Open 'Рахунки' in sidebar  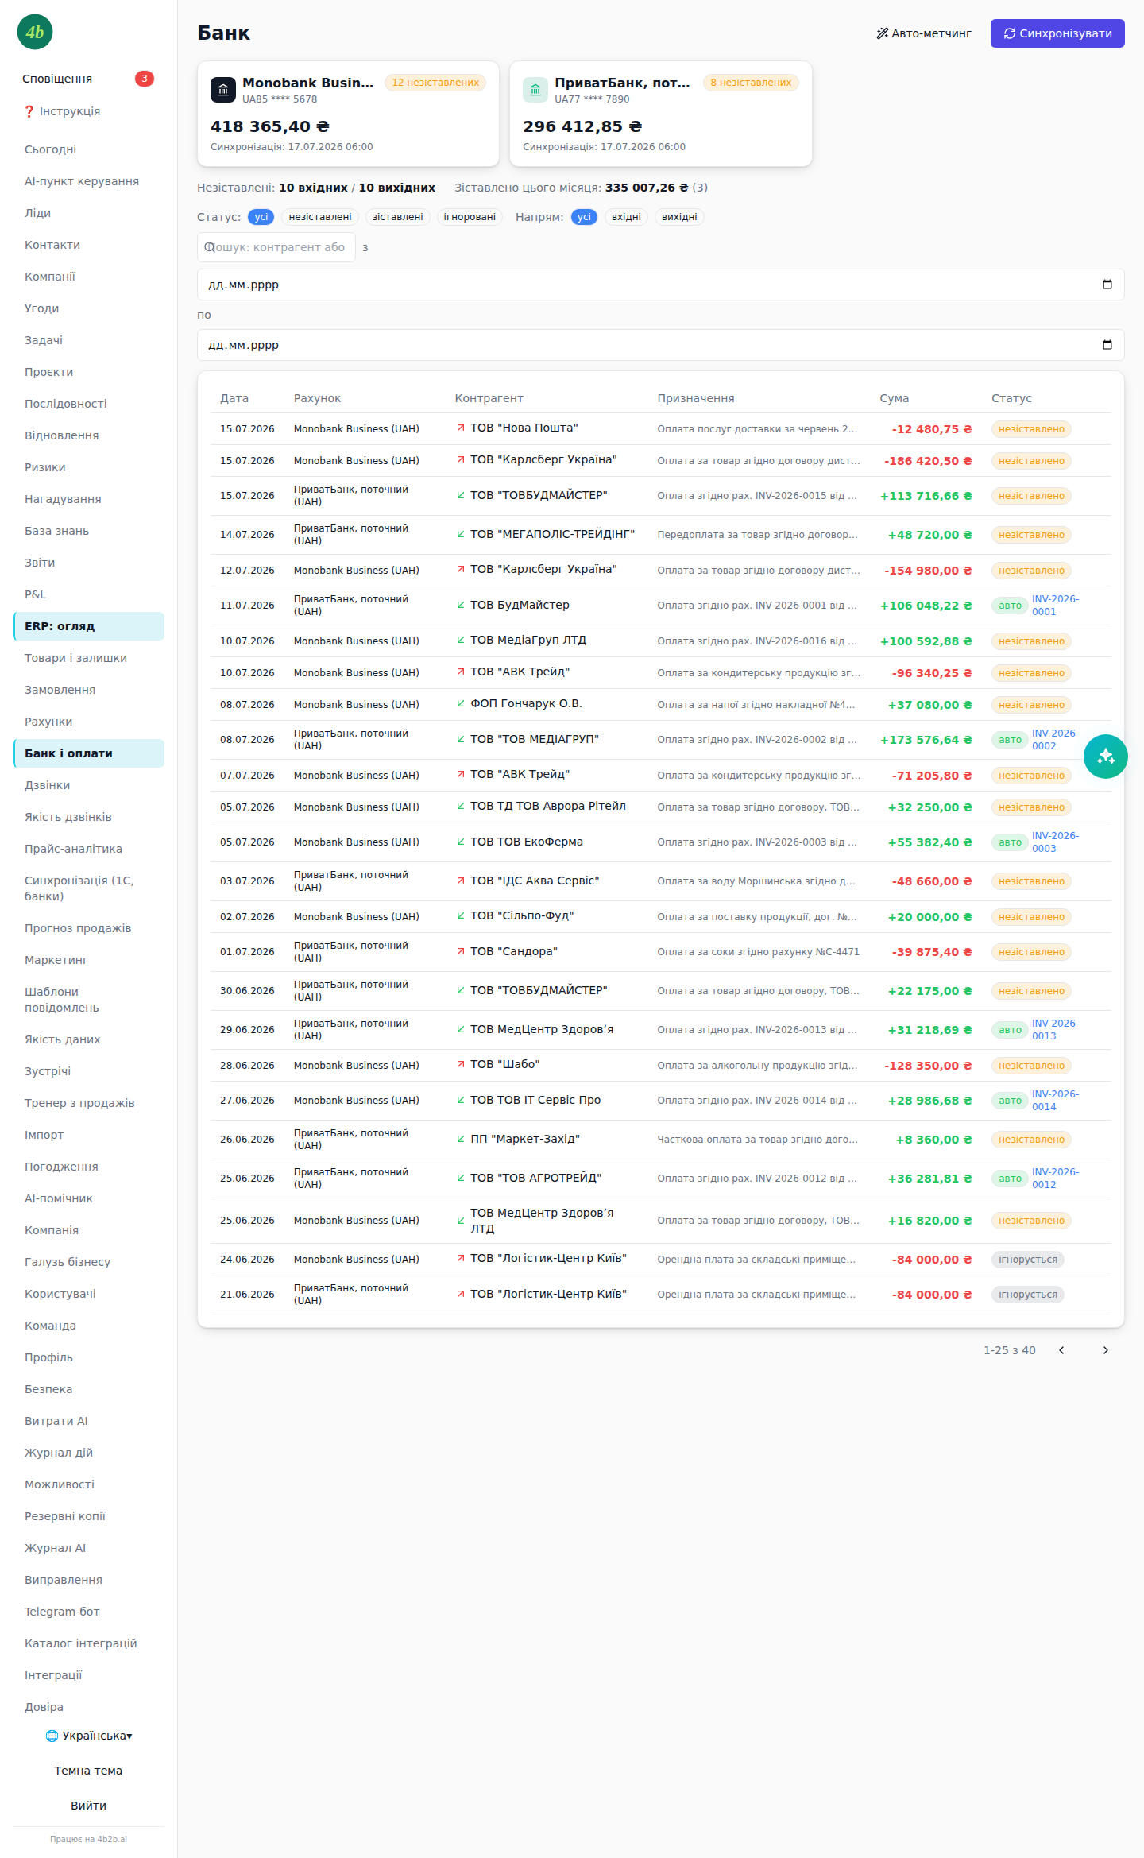tap(88, 722)
